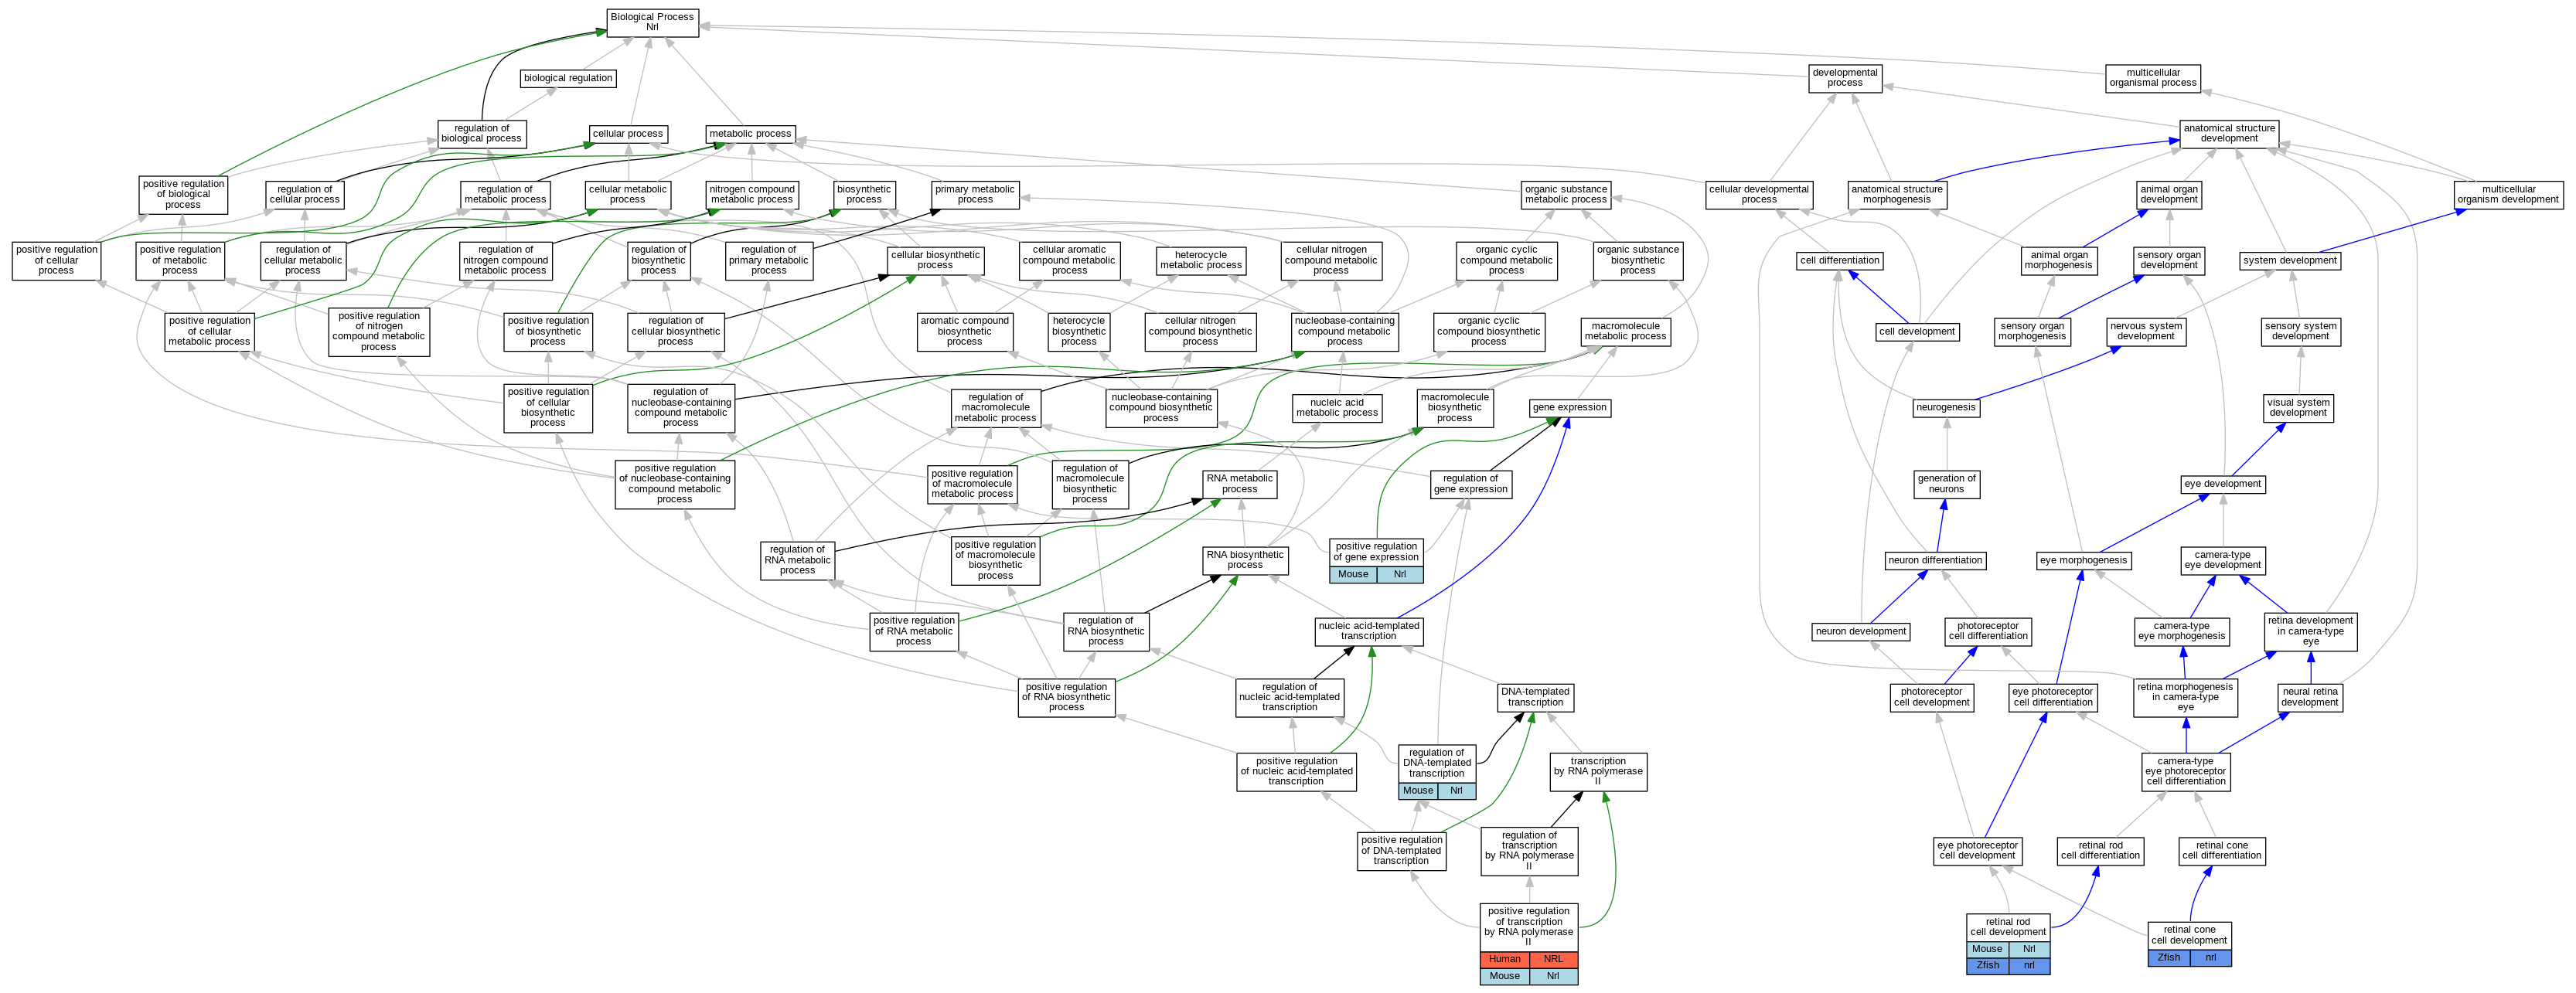The width and height of the screenshot is (2576, 993).
Task: Click the 'developmental process' node
Action: pyautogui.click(x=1845, y=78)
